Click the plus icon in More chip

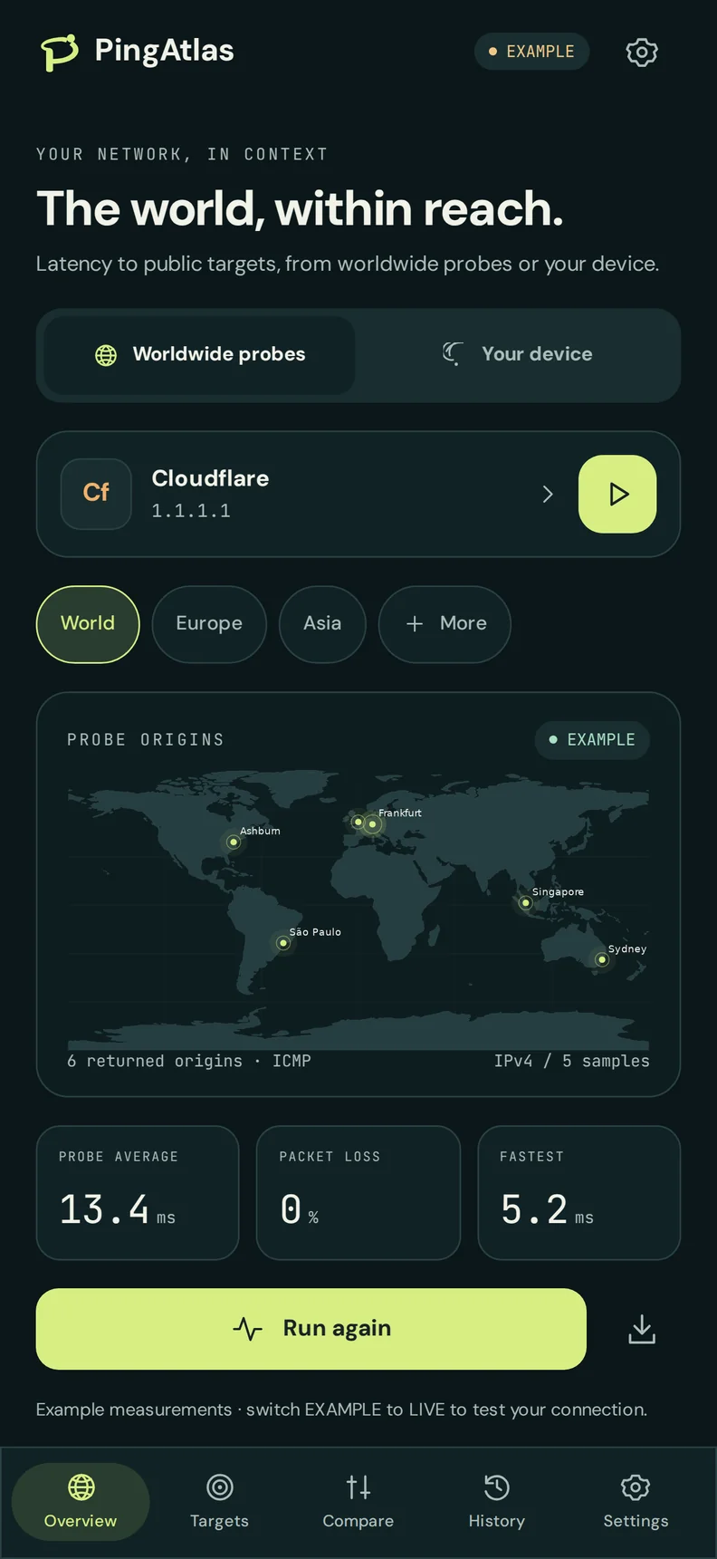click(x=415, y=624)
